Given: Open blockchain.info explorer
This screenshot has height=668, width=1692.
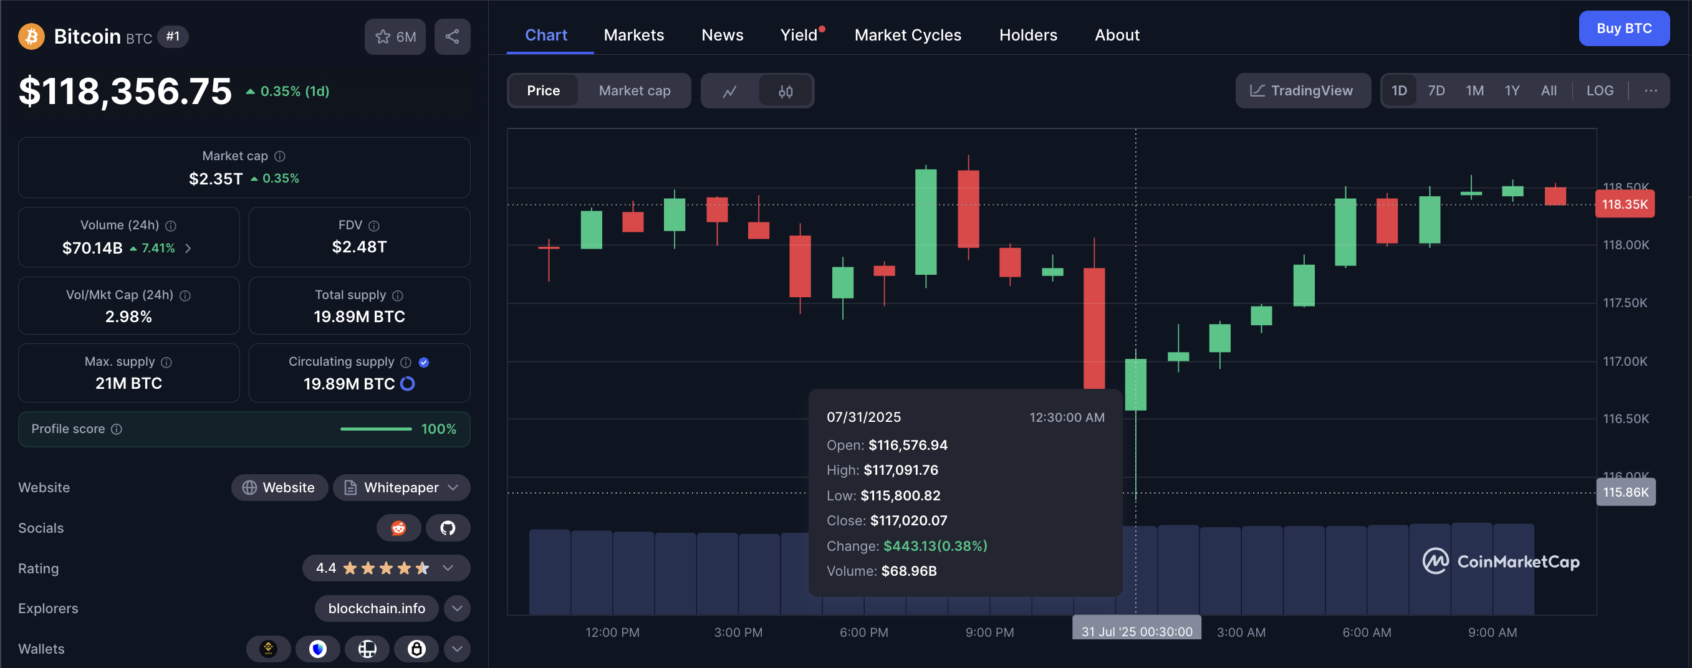Looking at the screenshot, I should (377, 609).
